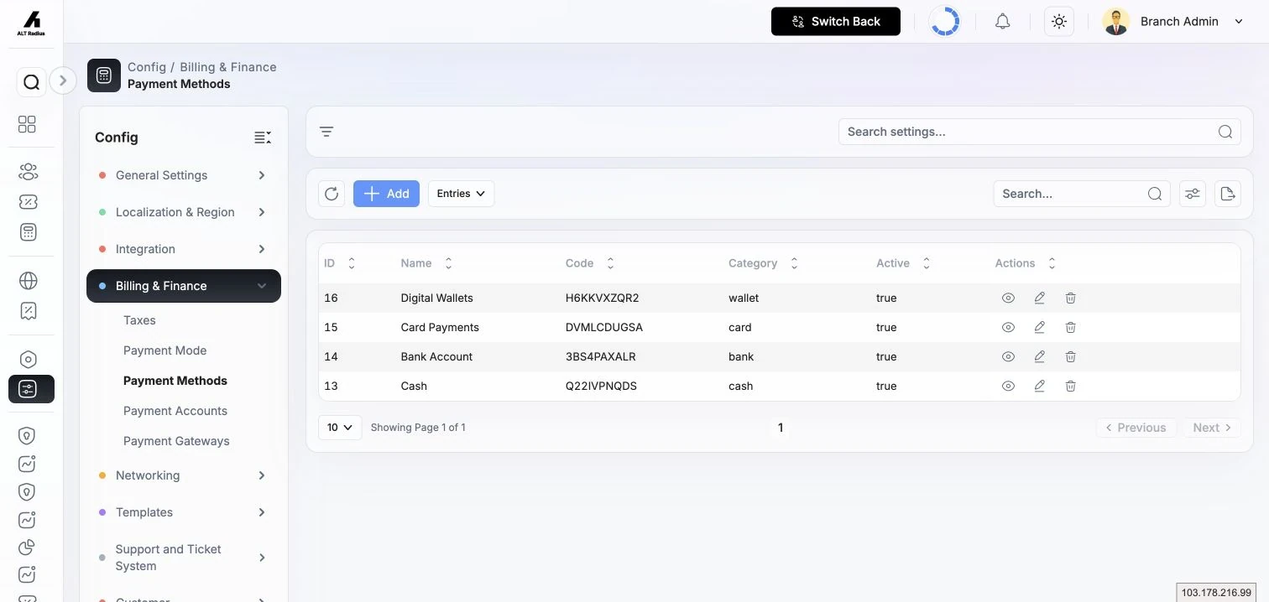This screenshot has width=1269, height=602.
Task: Collapse Billing & Finance section
Action: (184, 286)
